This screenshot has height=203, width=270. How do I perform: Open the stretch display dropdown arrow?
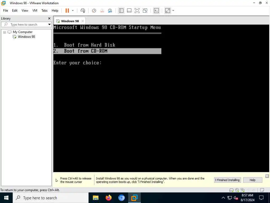pos(173,11)
